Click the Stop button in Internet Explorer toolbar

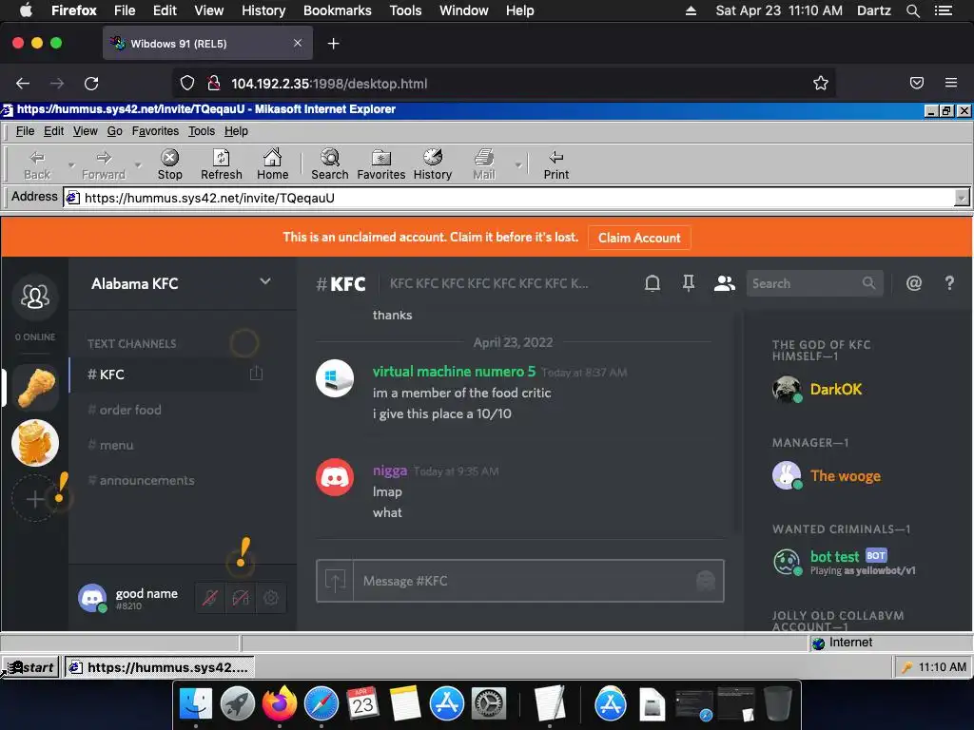[x=169, y=164]
